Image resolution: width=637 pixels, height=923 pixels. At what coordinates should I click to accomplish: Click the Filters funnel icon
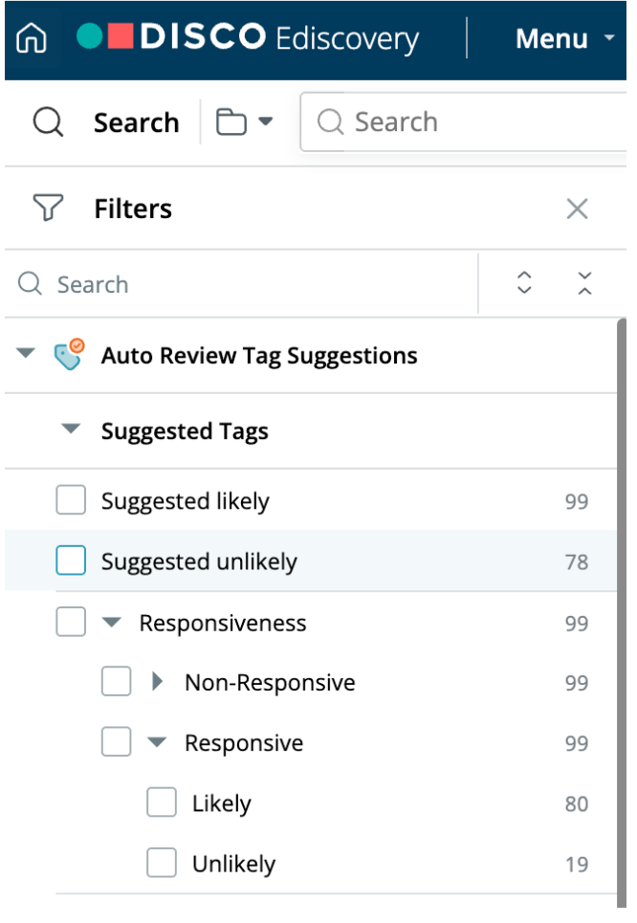coord(48,209)
